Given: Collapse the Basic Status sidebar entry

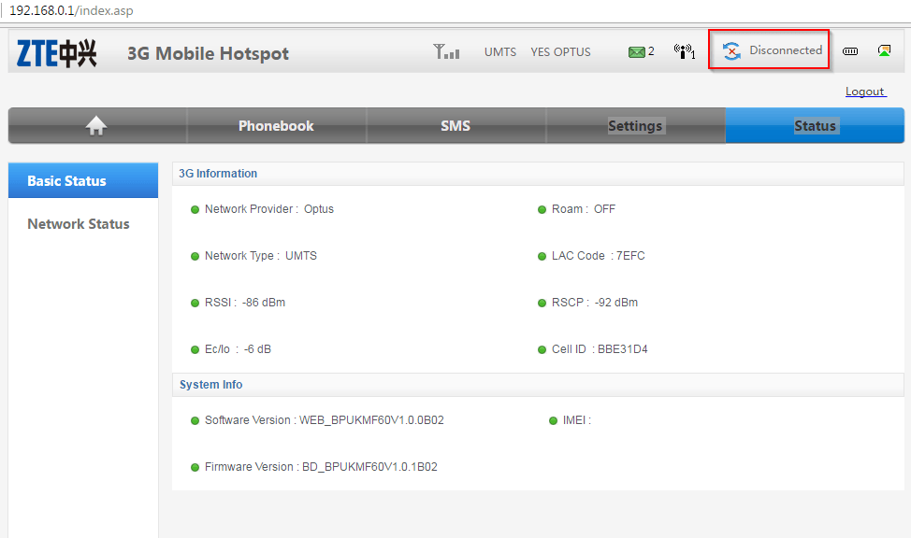Looking at the screenshot, I should (x=82, y=179).
